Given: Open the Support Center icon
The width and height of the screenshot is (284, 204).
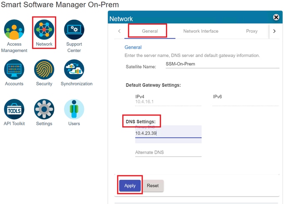Looking at the screenshot, I should point(74,29).
